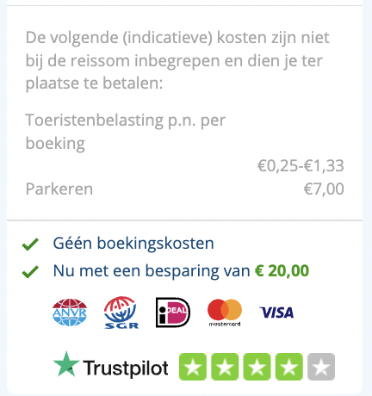The height and width of the screenshot is (396, 372).
Task: Click the € 20,00 savings amount
Action: pos(282,270)
